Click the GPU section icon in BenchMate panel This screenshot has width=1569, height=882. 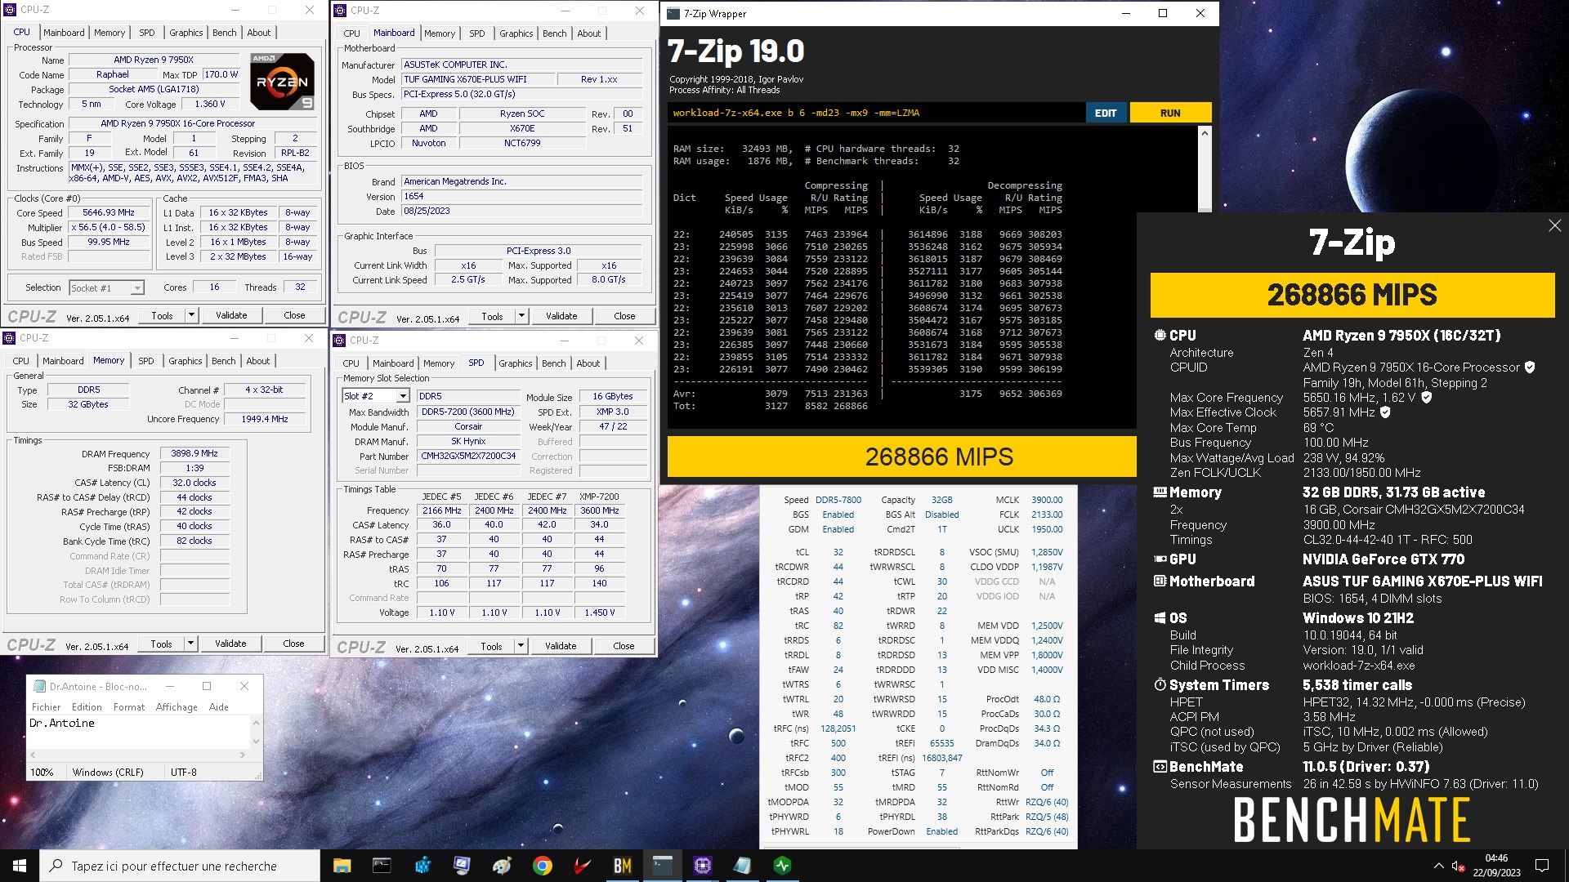(x=1160, y=559)
